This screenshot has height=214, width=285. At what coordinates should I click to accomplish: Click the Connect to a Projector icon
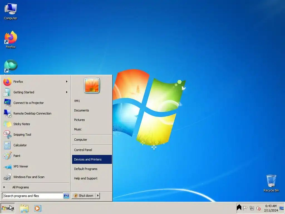[7, 103]
